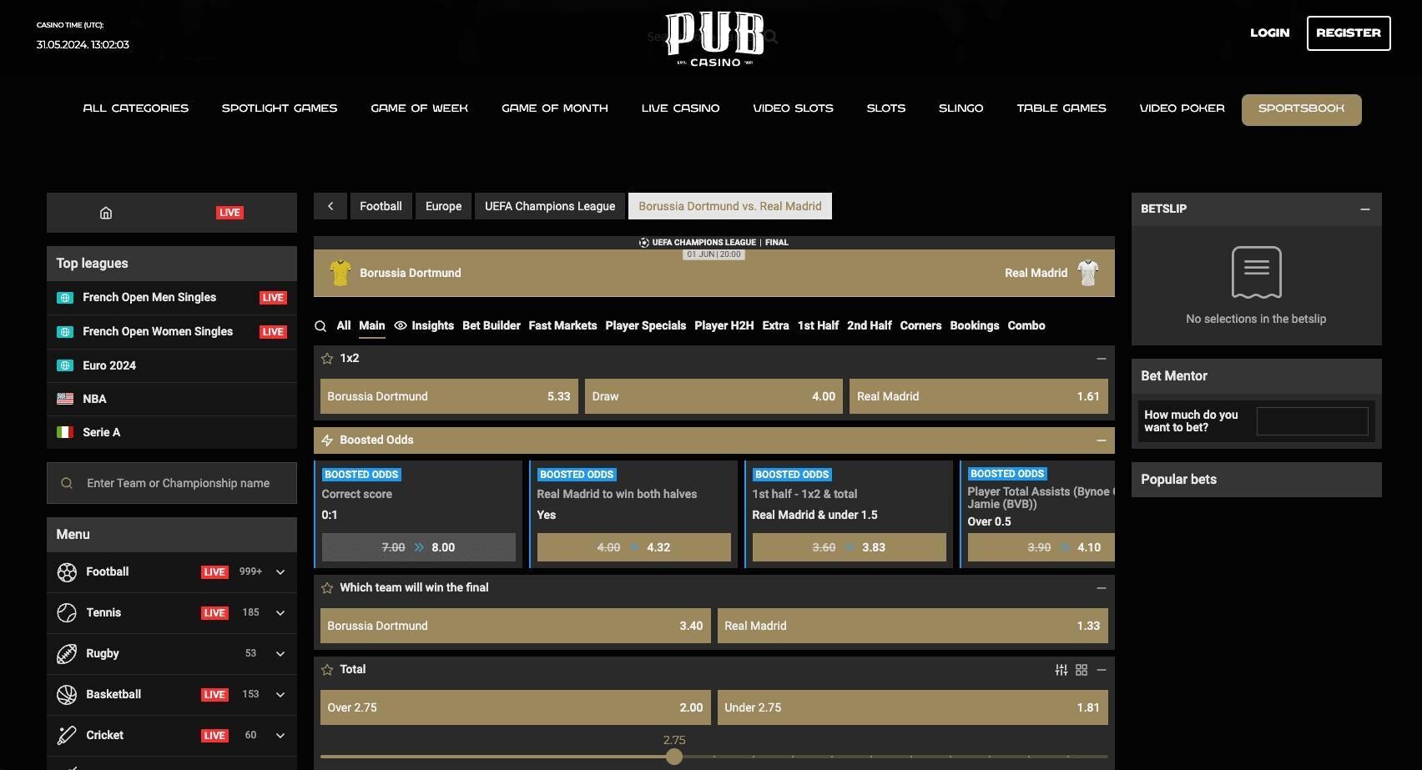Click the Rugby ball icon in Menu
The width and height of the screenshot is (1422, 770).
(67, 654)
